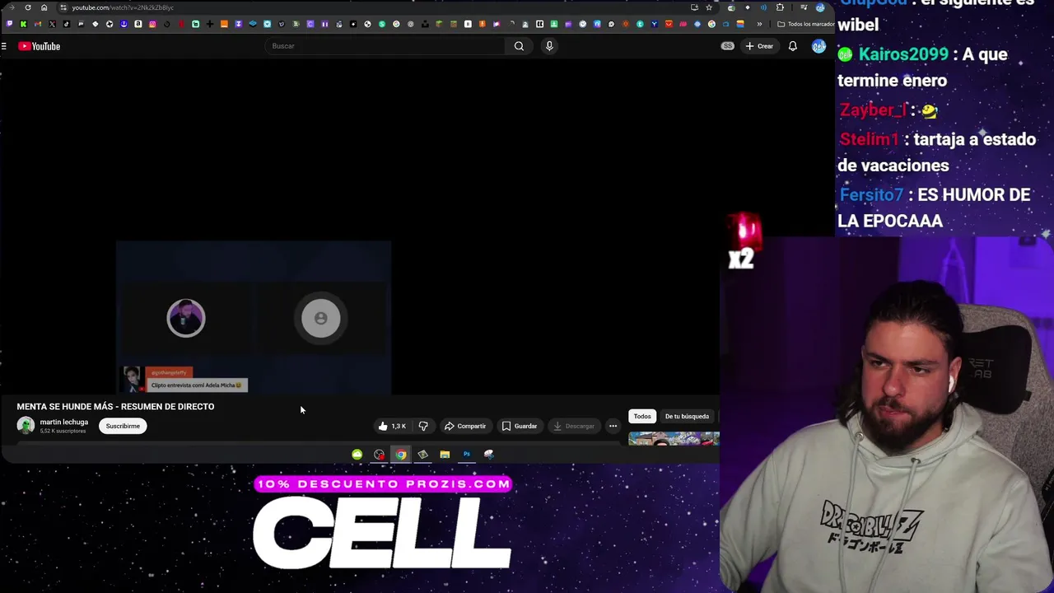Open the martin lechuga channel name link
Image resolution: width=1054 pixels, height=593 pixels.
pyautogui.click(x=64, y=422)
